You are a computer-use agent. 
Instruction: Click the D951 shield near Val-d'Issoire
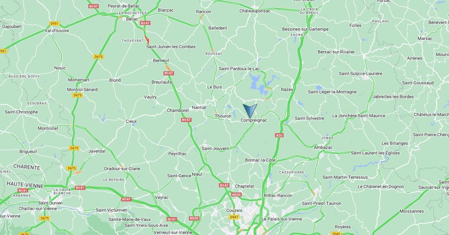click(55, 23)
